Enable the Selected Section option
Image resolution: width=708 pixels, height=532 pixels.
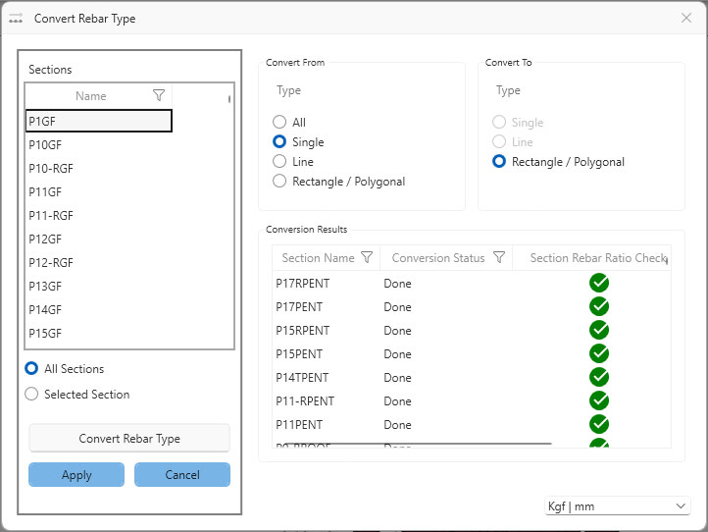[32, 395]
